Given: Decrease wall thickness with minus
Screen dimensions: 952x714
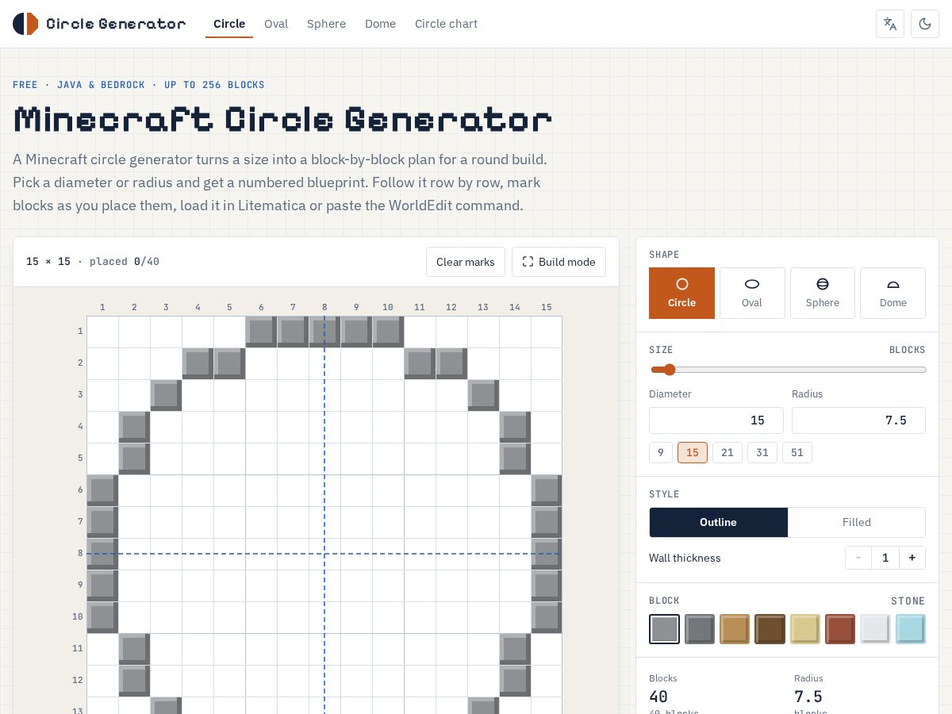Looking at the screenshot, I should tap(858, 558).
